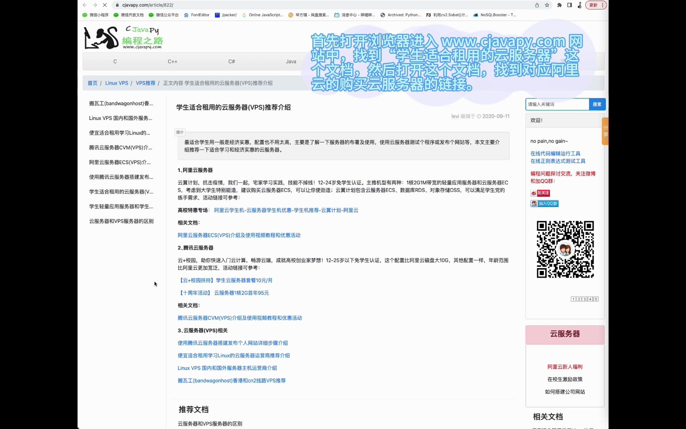This screenshot has width=686, height=429.
Task: Open 腾讯云服务器CVM(VPS)介绍及使用视频教程 link
Action: pos(240,318)
